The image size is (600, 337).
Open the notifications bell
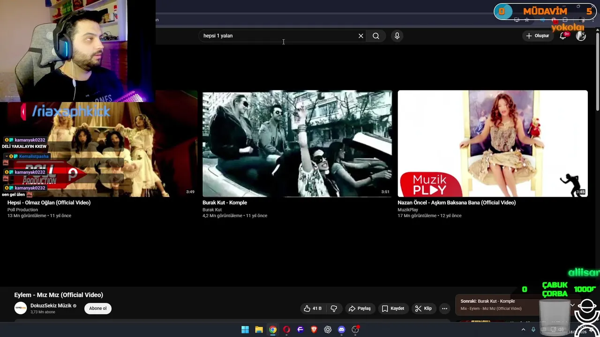[x=563, y=36]
